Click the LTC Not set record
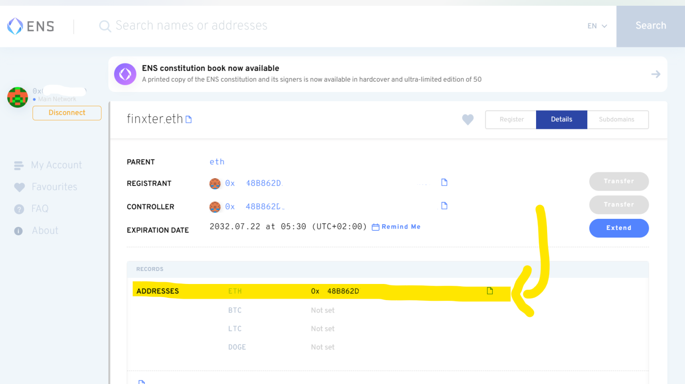This screenshot has height=384, width=685. [322, 329]
